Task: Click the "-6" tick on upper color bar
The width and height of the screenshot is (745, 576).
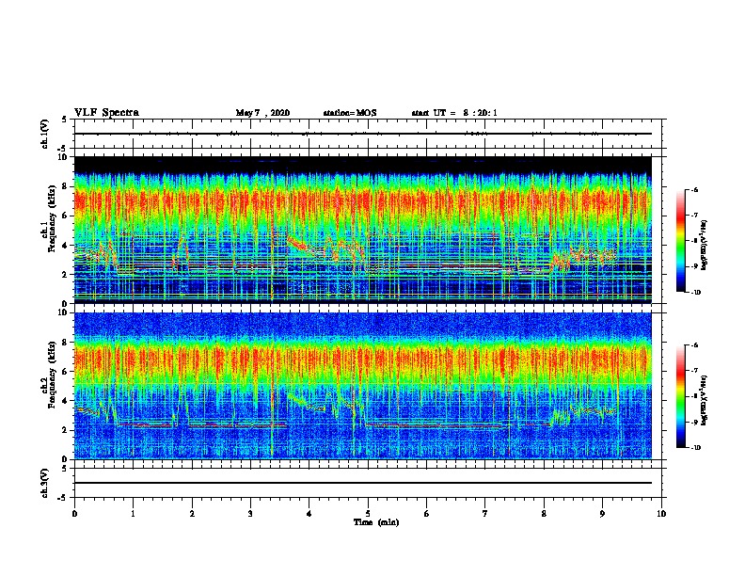Action: (x=694, y=189)
